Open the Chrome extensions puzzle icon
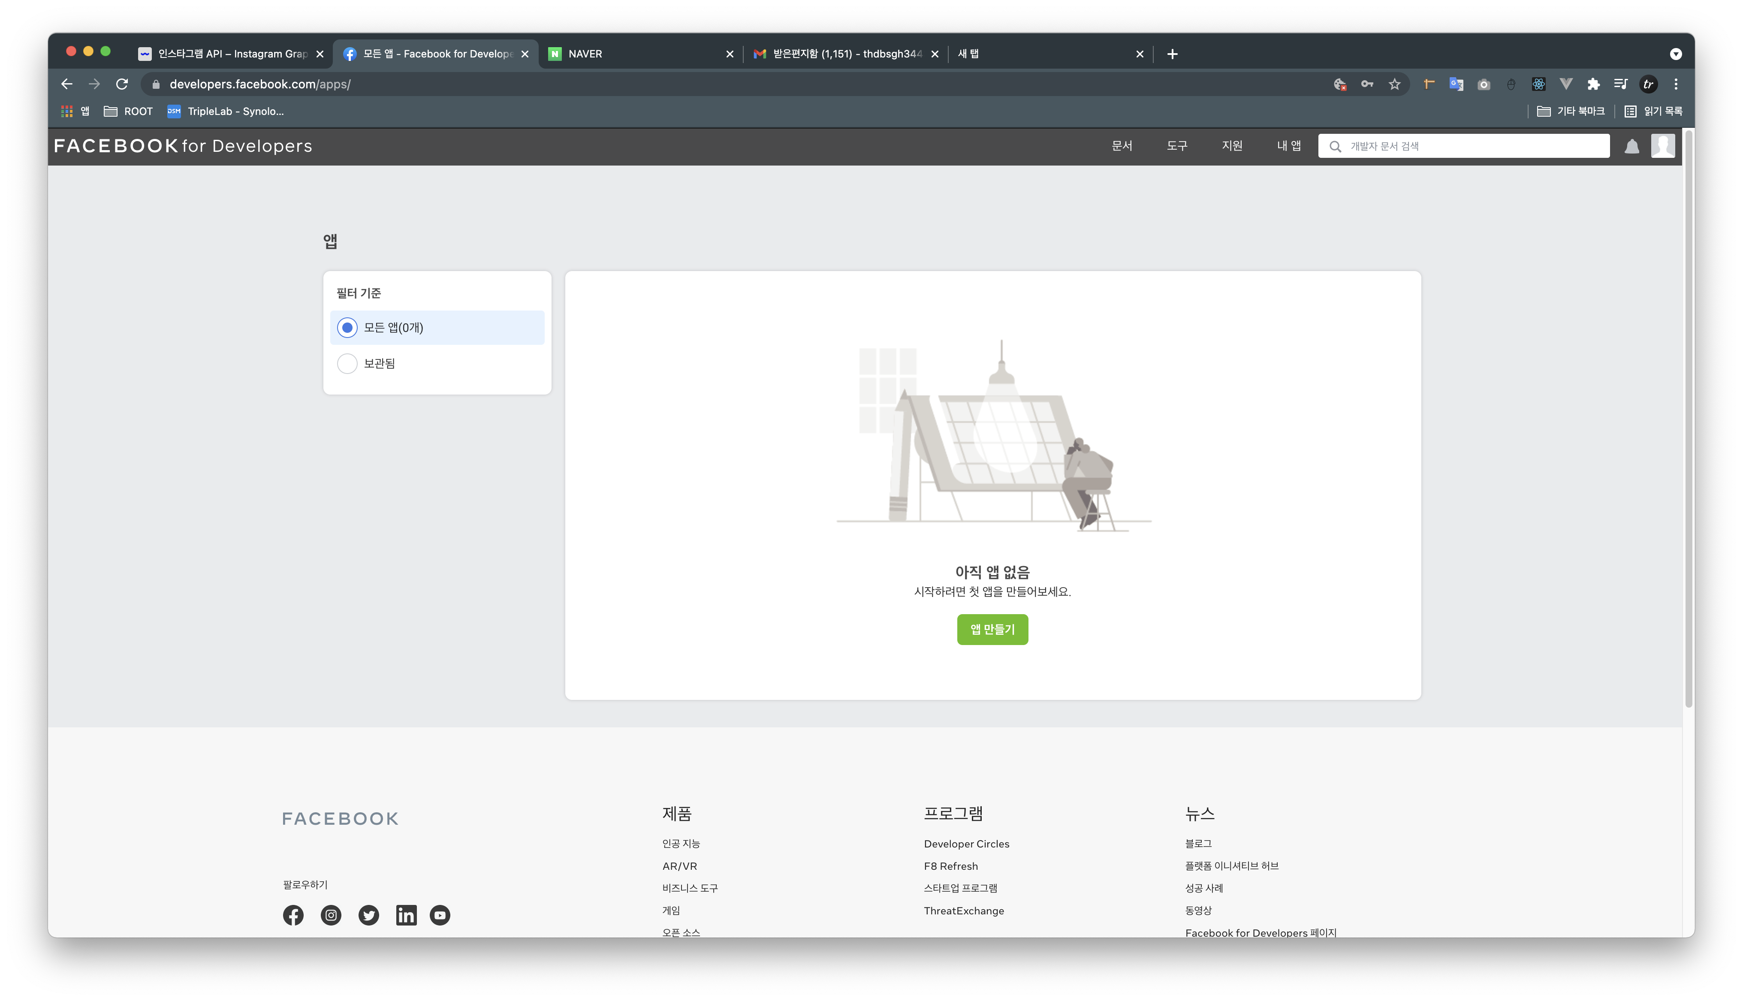Viewport: 1743px width, 1001px height. 1593,84
